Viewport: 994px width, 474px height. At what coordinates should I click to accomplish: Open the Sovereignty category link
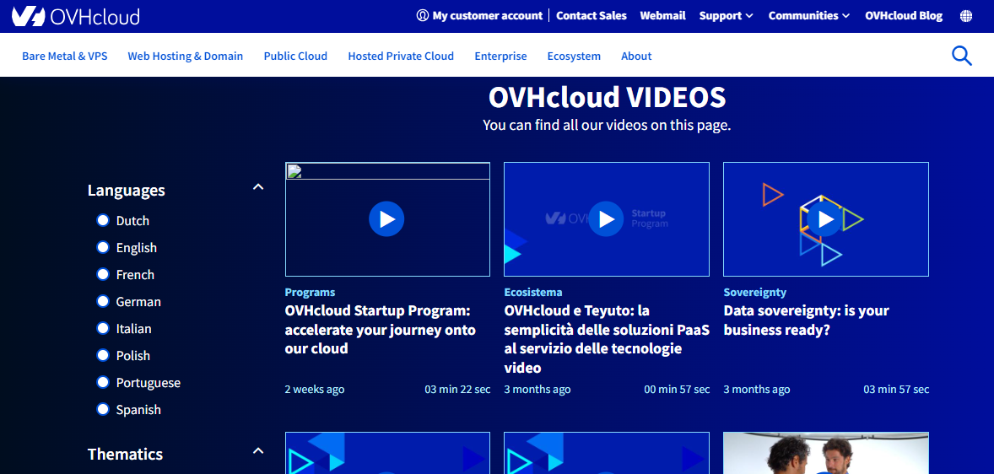click(x=754, y=292)
